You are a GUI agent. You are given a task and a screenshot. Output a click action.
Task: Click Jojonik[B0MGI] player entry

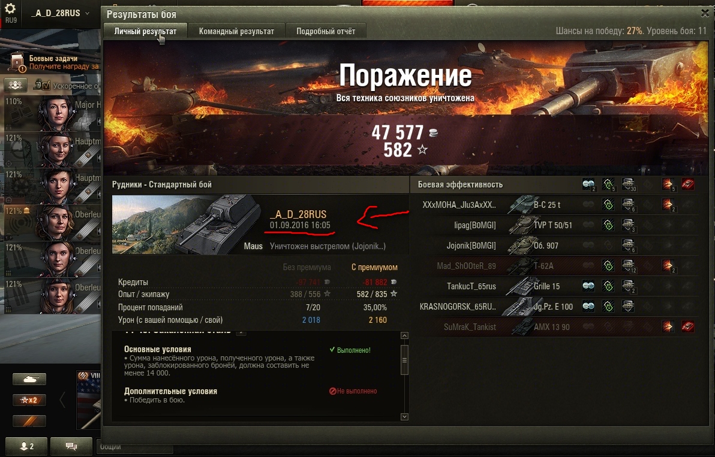[471, 246]
